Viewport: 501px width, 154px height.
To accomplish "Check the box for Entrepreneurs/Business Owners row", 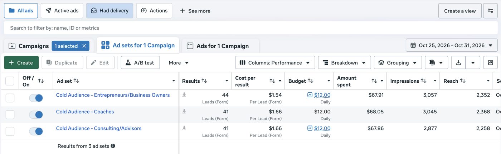I will click(x=10, y=98).
